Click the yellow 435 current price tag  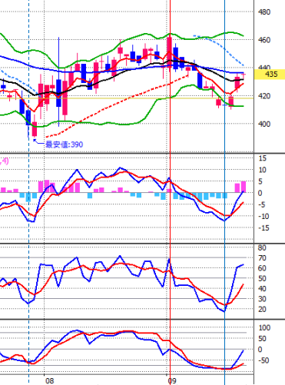tap(270, 75)
